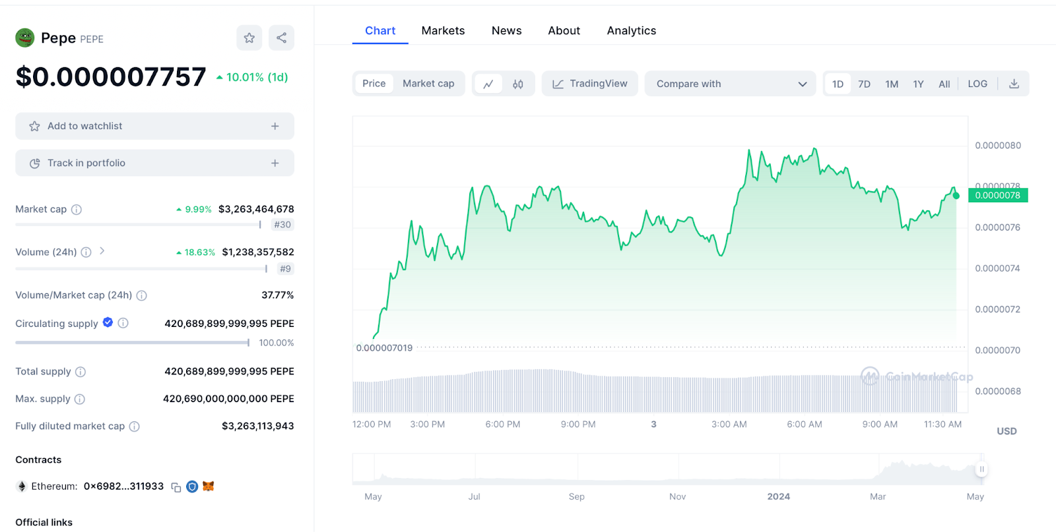Click the plus icon on Track in portfolio
This screenshot has height=532, width=1056.
click(275, 163)
